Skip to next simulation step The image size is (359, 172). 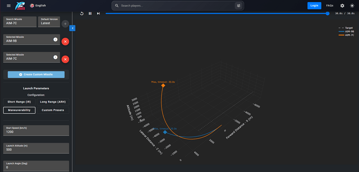click(98, 14)
